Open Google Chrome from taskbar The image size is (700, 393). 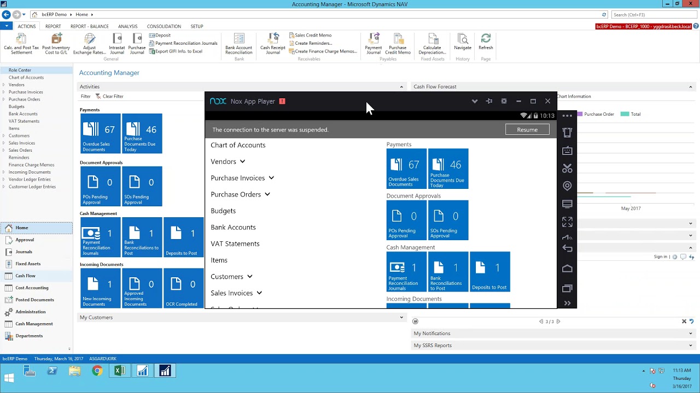(97, 371)
